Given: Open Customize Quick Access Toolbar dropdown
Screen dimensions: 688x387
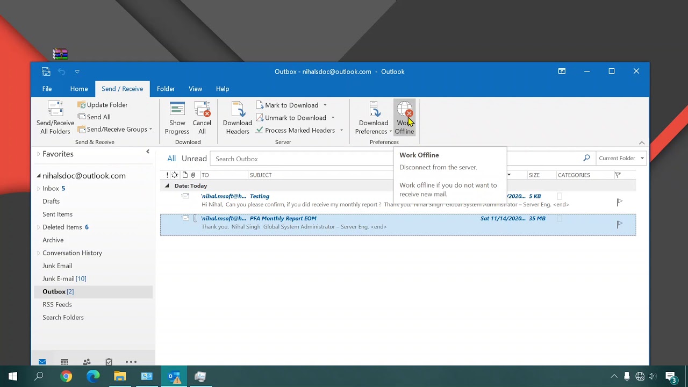Looking at the screenshot, I should (x=77, y=71).
